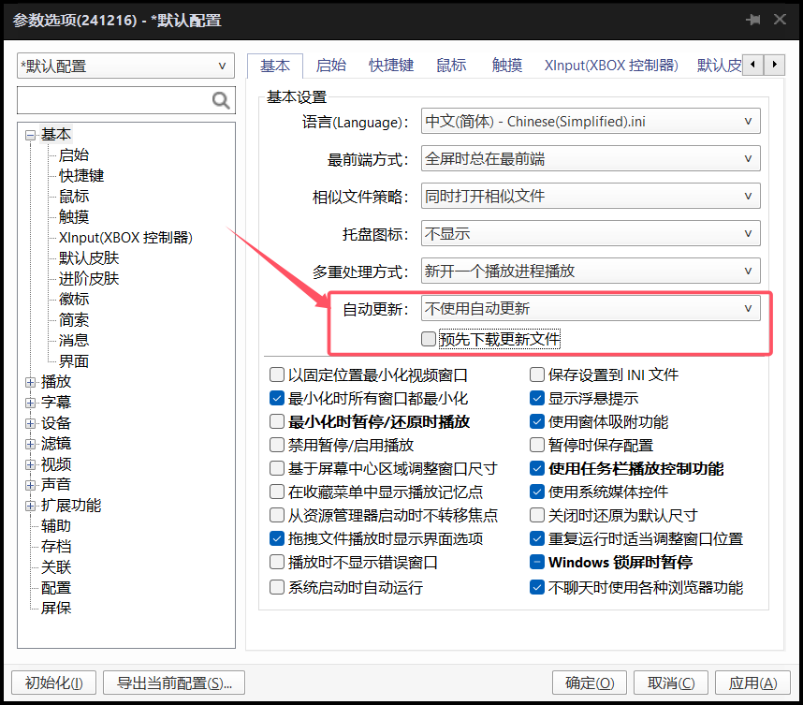Open the 托盘图标 dropdown
The width and height of the screenshot is (803, 705).
click(591, 234)
